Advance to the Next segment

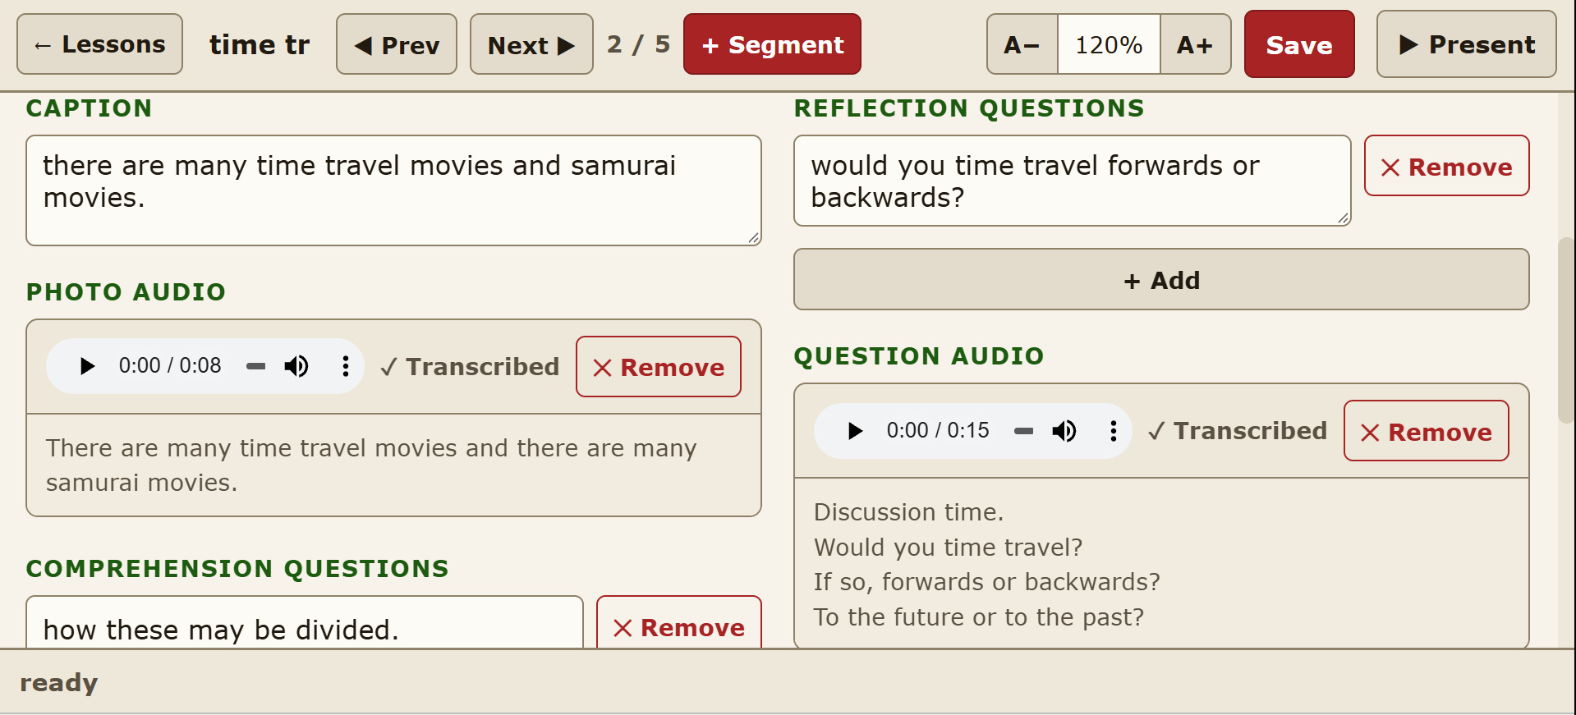[x=531, y=44]
